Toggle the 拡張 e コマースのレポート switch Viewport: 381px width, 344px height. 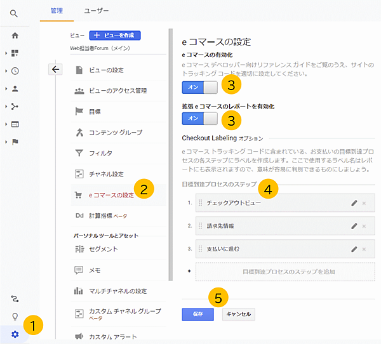click(199, 119)
